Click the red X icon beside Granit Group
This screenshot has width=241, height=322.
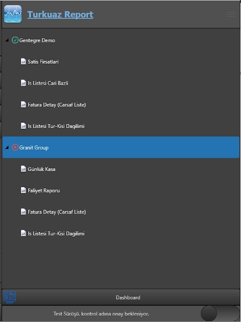pyautogui.click(x=15, y=148)
